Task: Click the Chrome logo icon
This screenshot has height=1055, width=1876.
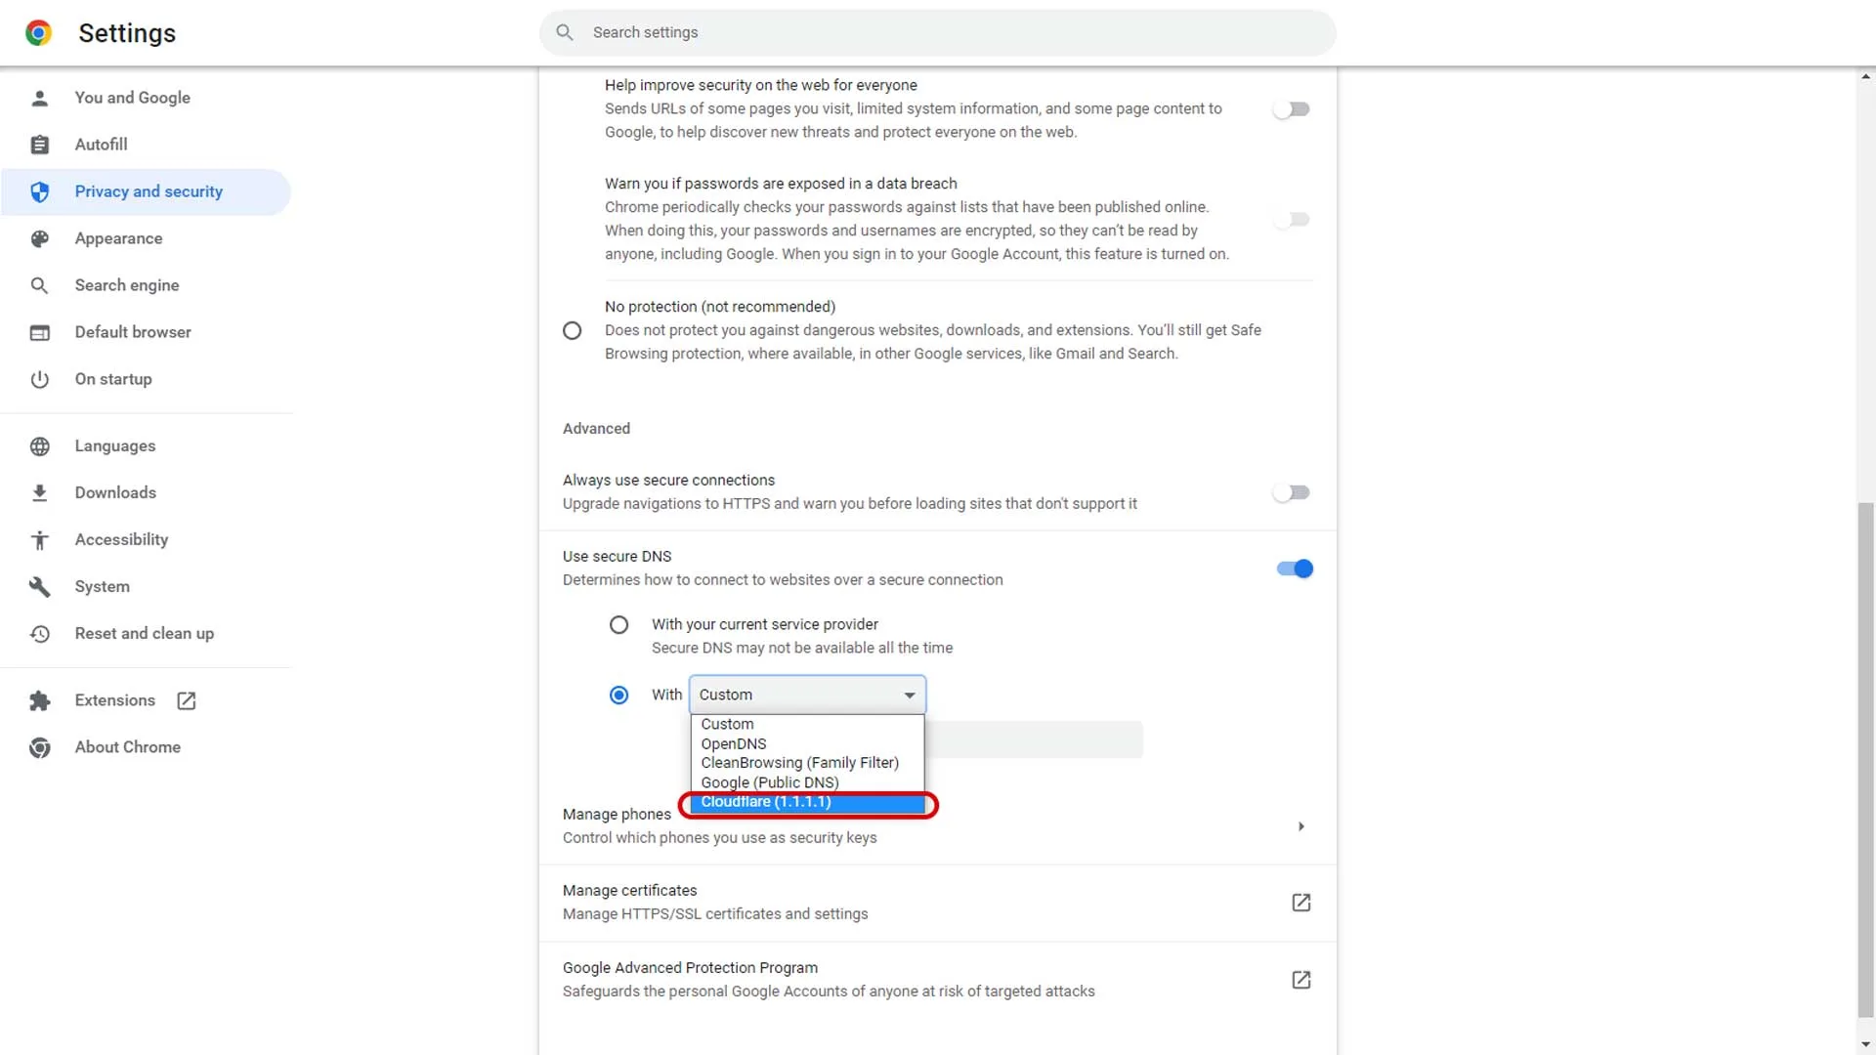Action: 39,33
